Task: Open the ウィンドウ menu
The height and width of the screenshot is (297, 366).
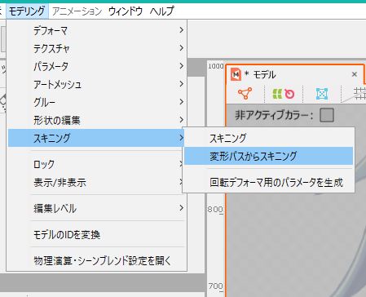Action: (126, 11)
